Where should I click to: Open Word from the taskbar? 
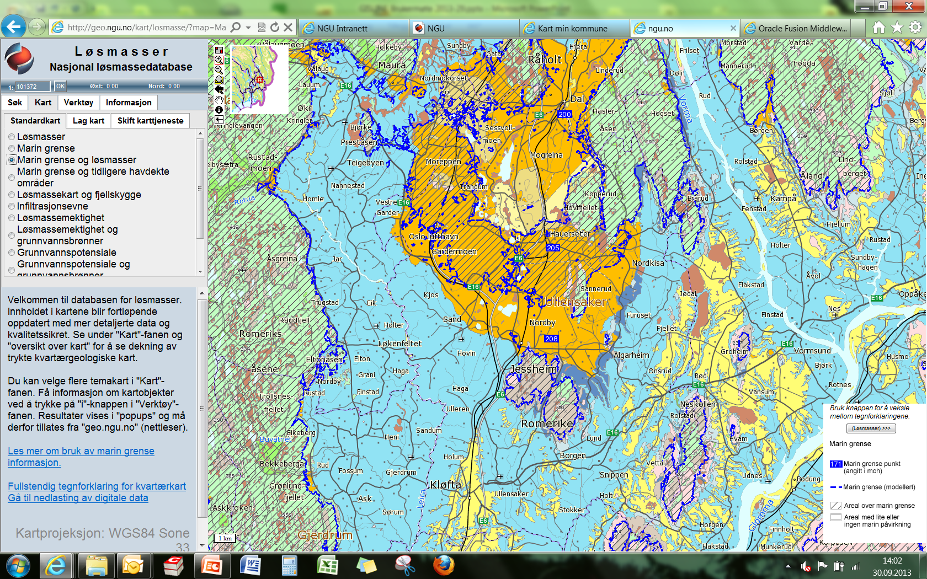(x=251, y=566)
